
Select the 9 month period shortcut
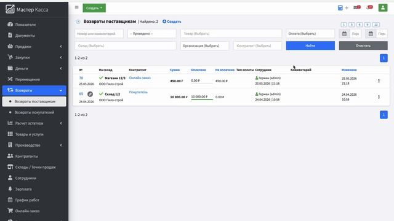tap(367, 25)
